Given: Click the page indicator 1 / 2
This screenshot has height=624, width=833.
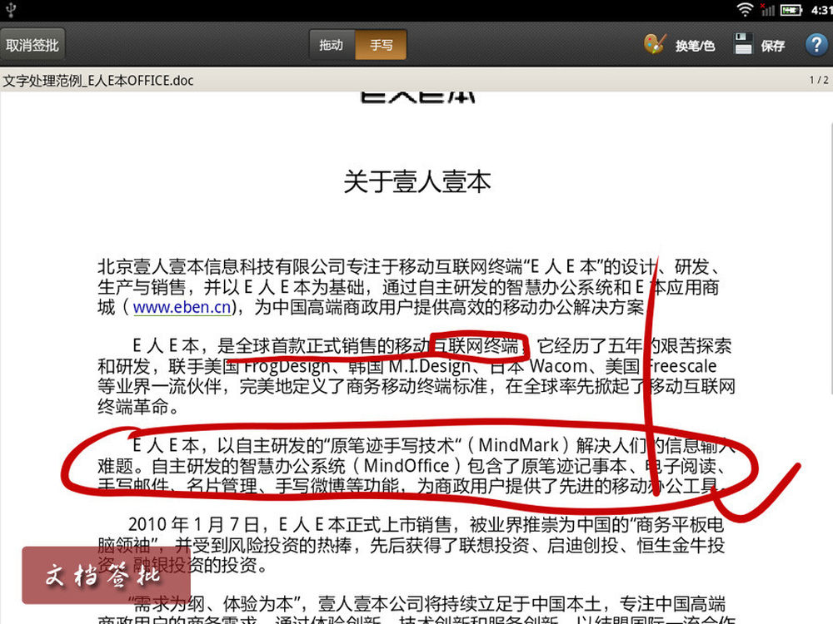Looking at the screenshot, I should click(819, 80).
